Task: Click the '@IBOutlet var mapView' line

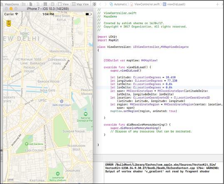Action: (x=130, y=60)
